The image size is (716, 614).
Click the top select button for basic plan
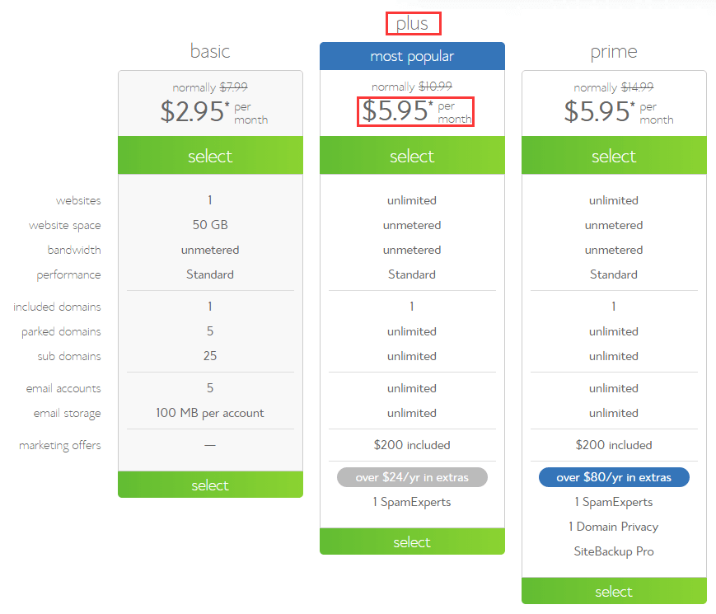tap(210, 155)
